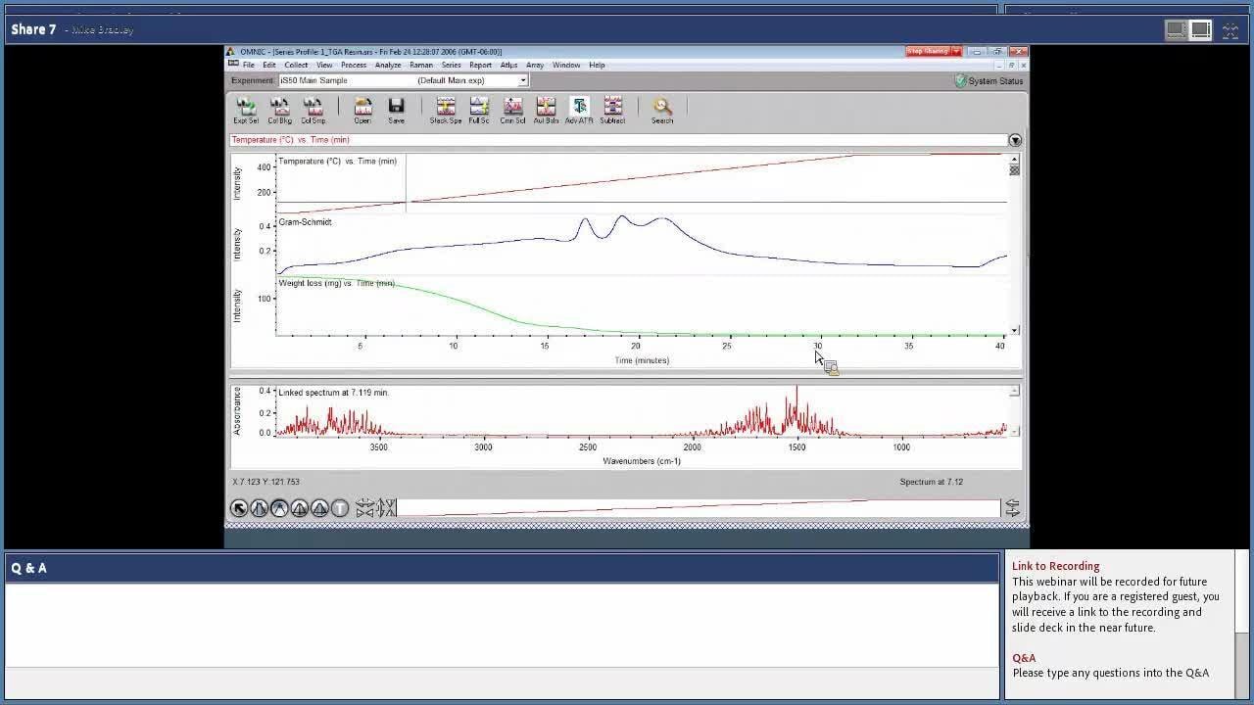The width and height of the screenshot is (1254, 705).
Task: Expand the Temperature vs. Time title dropdown
Action: pyautogui.click(x=1015, y=141)
